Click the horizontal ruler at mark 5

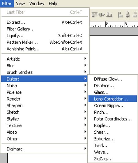[106, 24]
